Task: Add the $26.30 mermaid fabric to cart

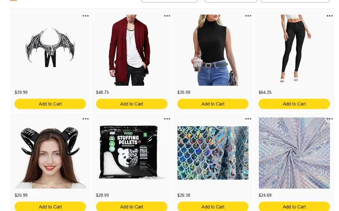Action: (x=213, y=206)
